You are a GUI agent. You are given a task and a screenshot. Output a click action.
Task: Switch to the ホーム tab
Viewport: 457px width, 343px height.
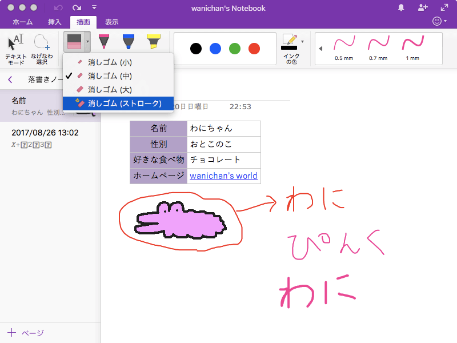(x=22, y=22)
